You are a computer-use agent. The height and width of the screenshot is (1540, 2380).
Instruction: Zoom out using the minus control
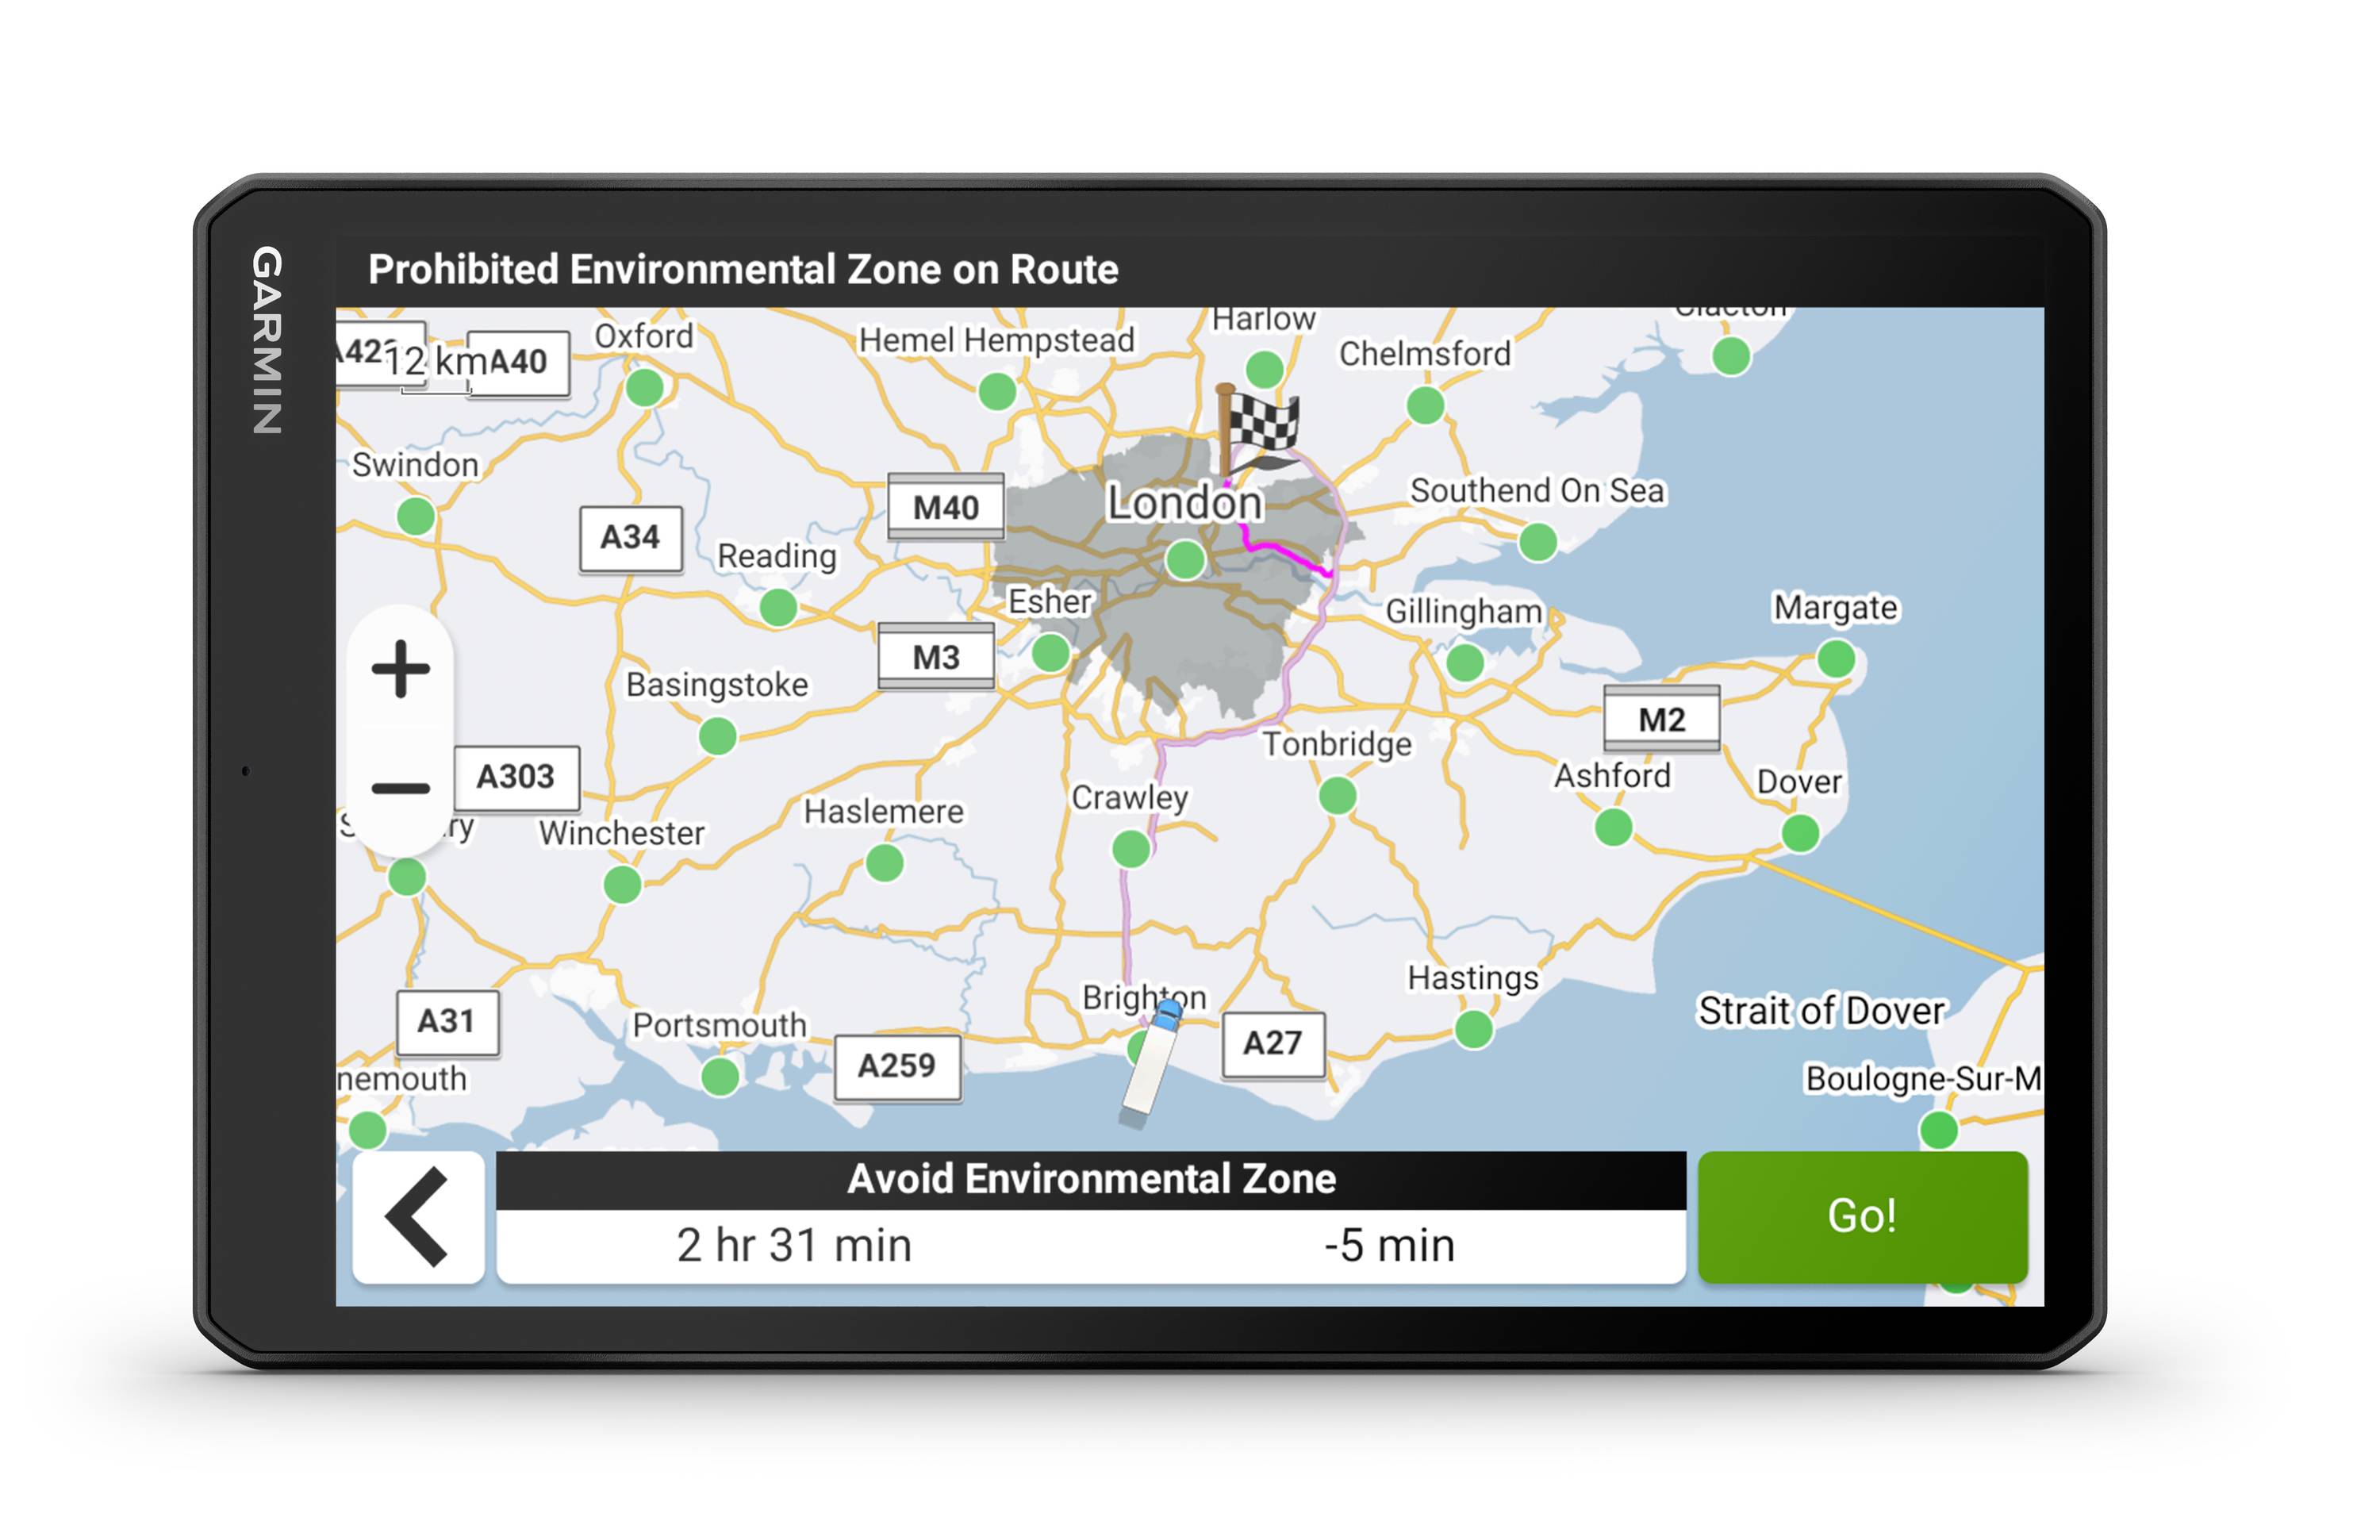pyautogui.click(x=400, y=788)
